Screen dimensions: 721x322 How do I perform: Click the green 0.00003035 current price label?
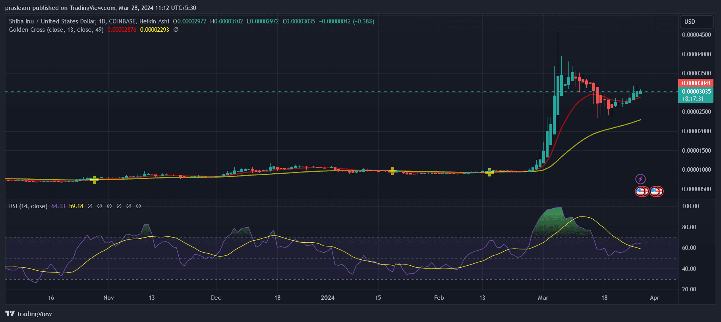click(696, 92)
